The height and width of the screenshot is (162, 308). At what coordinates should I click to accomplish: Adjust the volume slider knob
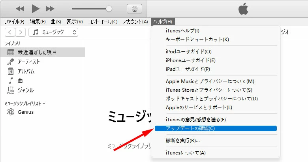click(x=109, y=9)
